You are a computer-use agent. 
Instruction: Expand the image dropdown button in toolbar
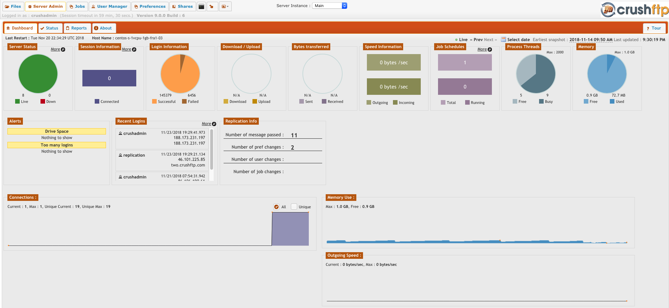point(225,6)
